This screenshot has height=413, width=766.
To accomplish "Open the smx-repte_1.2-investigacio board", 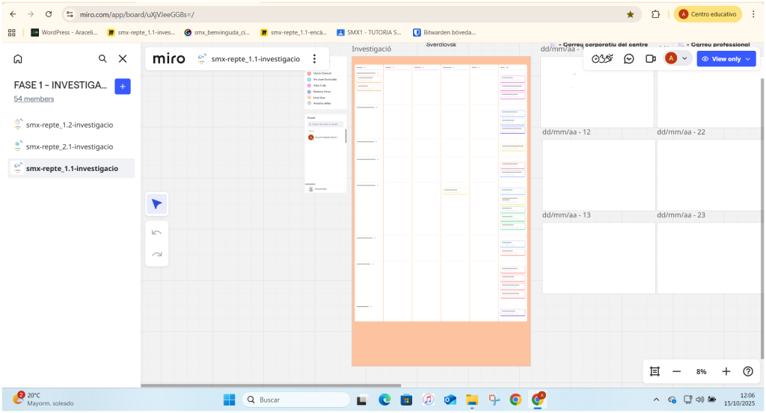I will click(x=70, y=125).
